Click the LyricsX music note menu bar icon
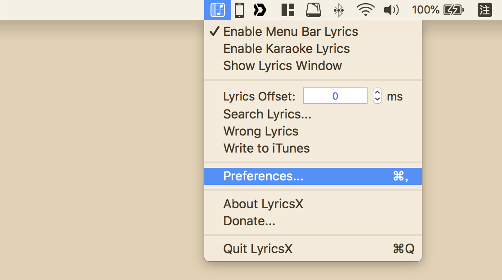 point(218,10)
